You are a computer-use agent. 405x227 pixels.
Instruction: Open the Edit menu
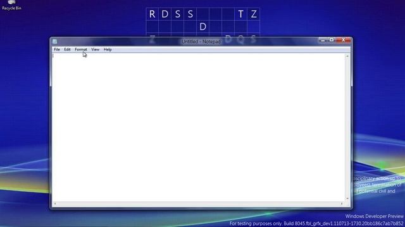click(x=67, y=49)
